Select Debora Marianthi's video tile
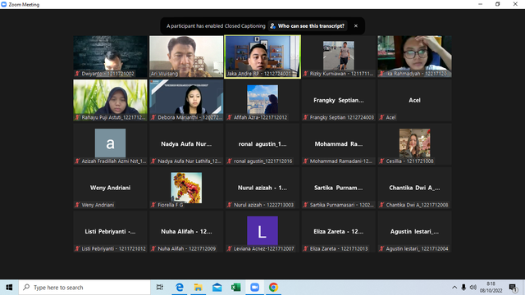Image resolution: width=525 pixels, height=295 pixels. coord(186,100)
